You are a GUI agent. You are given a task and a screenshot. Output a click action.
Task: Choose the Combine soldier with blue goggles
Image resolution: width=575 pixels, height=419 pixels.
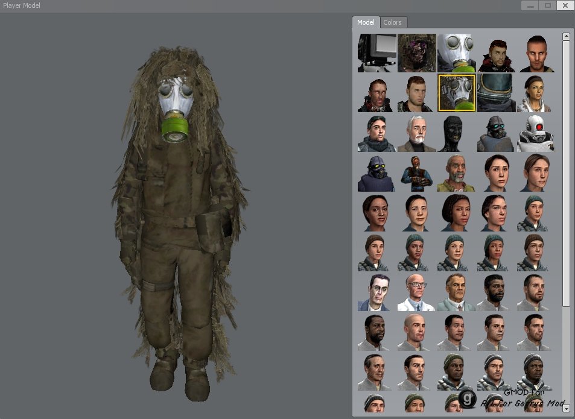point(497,133)
